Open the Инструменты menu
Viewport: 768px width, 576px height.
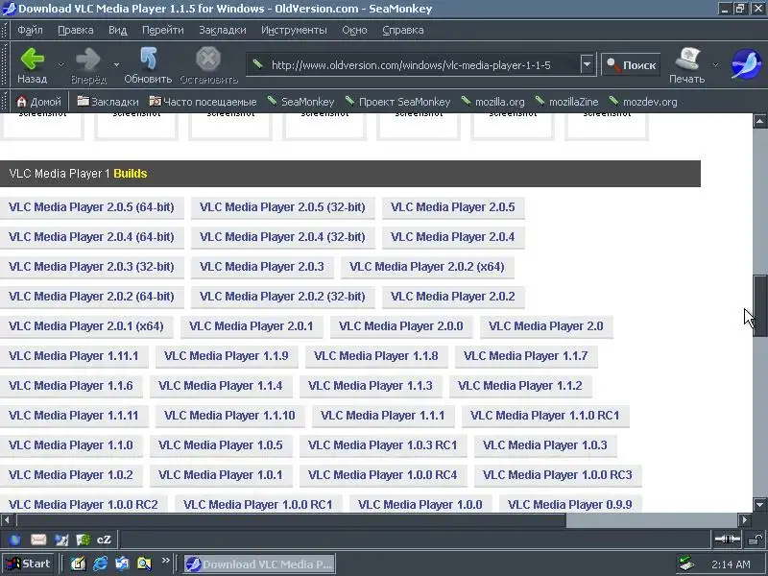(294, 30)
